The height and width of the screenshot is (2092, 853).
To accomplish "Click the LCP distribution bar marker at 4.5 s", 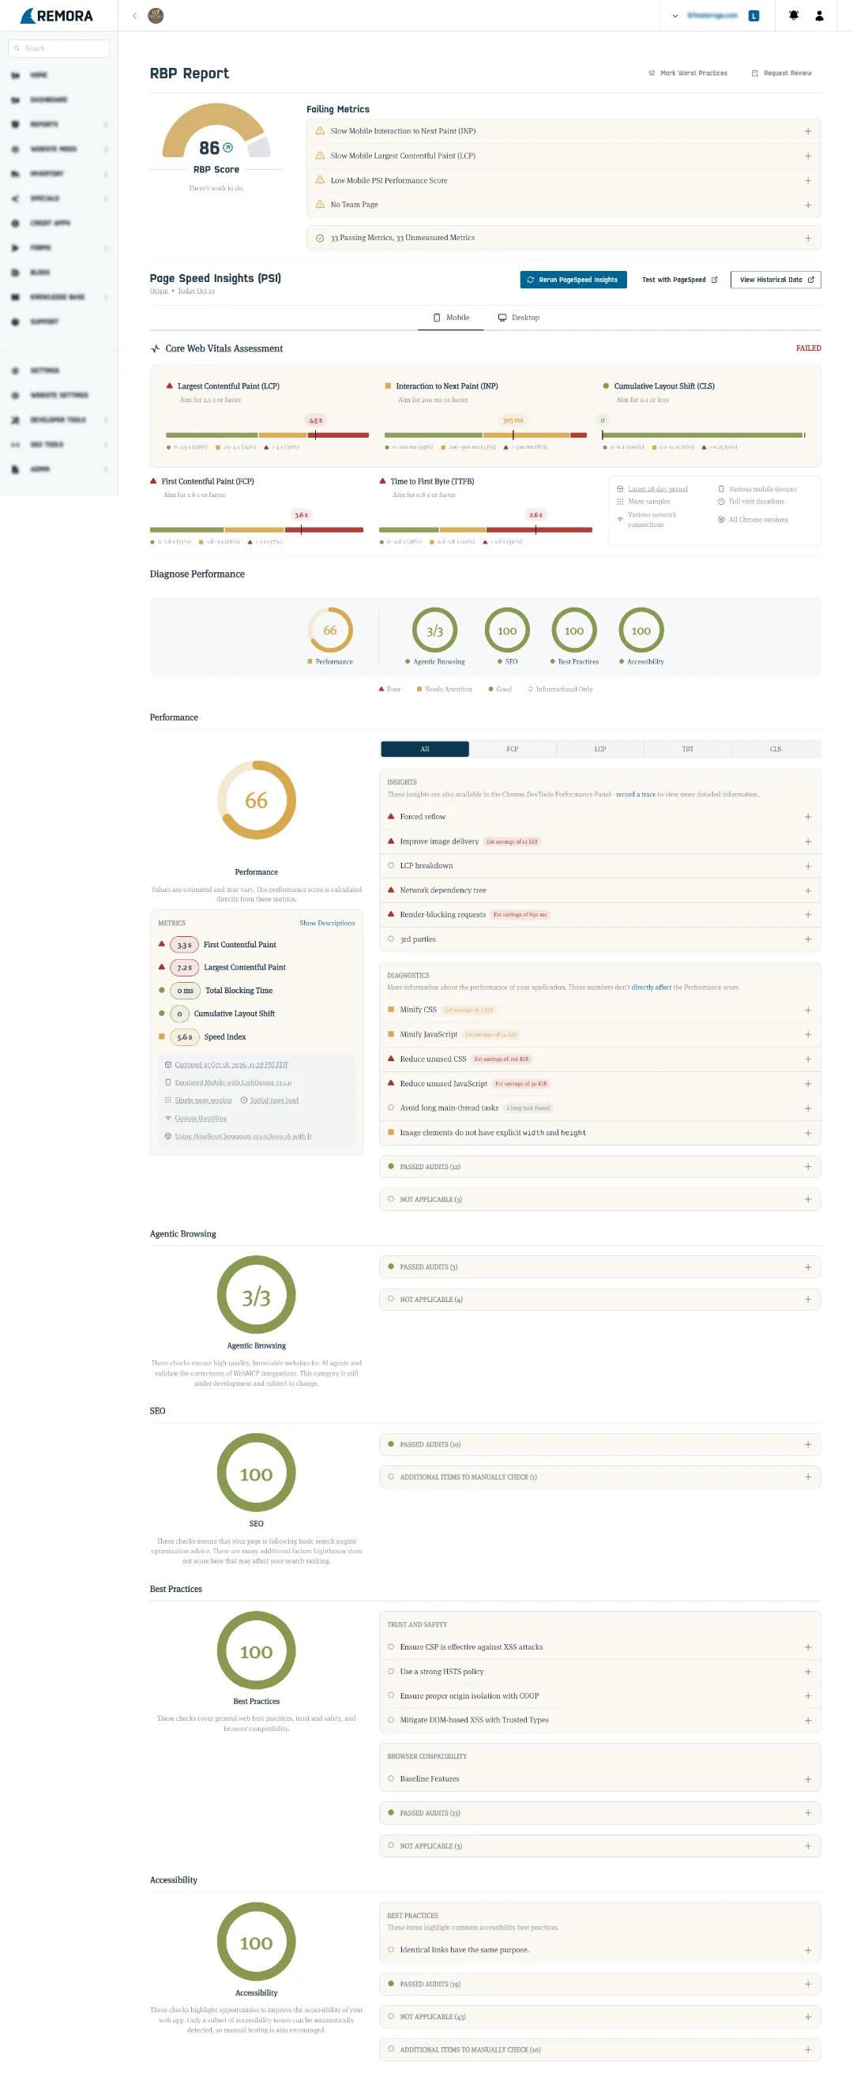I will 316,435.
